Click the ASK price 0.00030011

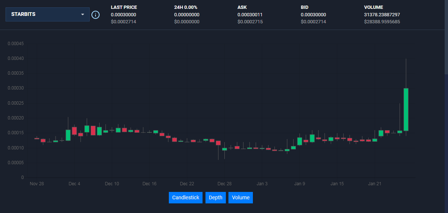[x=250, y=14]
